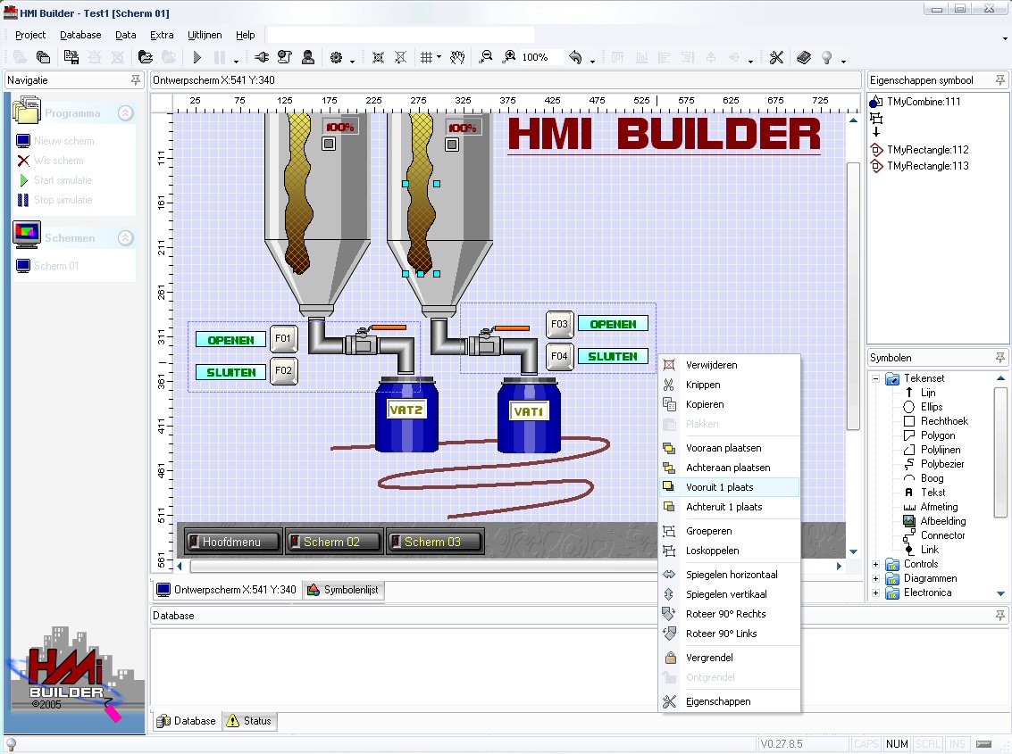
Task: Select the Afbeelding image symbol
Action: (x=935, y=521)
